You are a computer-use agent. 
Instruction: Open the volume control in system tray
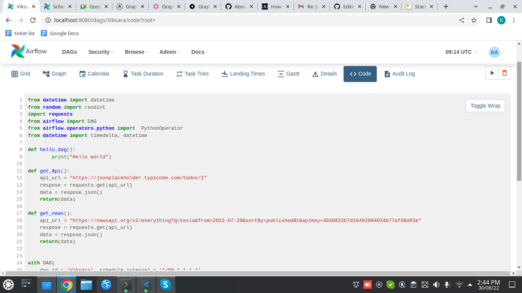(436, 285)
